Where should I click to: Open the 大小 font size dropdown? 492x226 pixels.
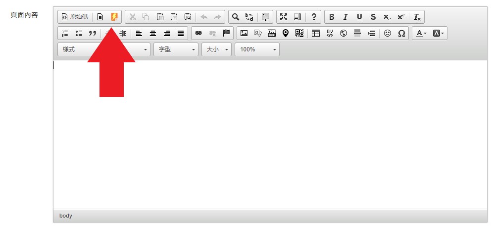[x=216, y=49]
